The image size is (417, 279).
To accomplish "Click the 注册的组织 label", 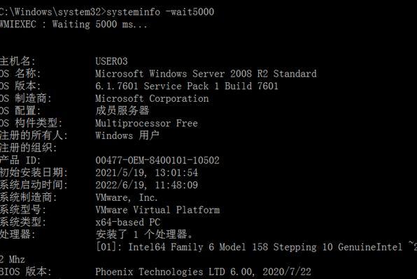I will (29, 148).
